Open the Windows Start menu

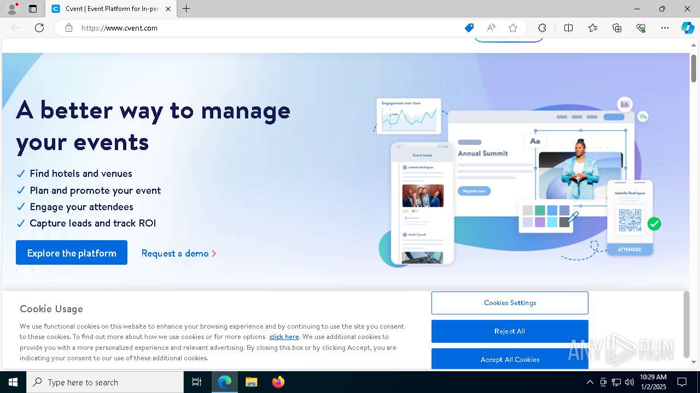coord(13,382)
